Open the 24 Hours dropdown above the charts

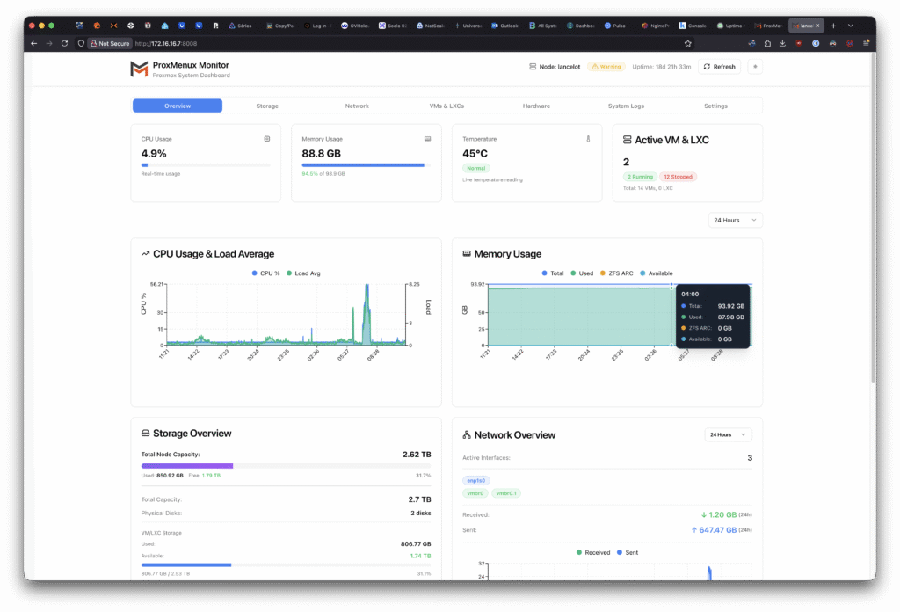click(x=735, y=220)
